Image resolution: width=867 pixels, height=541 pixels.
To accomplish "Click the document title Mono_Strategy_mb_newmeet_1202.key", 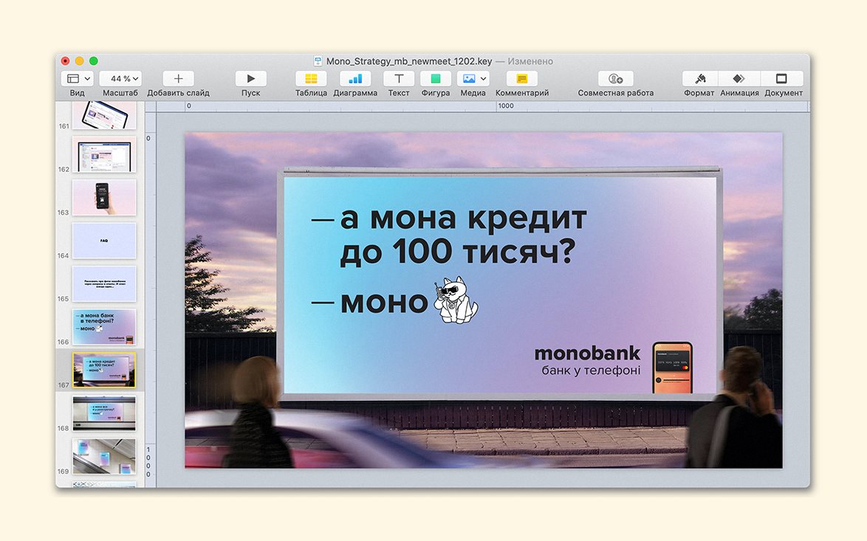I will coord(408,61).
